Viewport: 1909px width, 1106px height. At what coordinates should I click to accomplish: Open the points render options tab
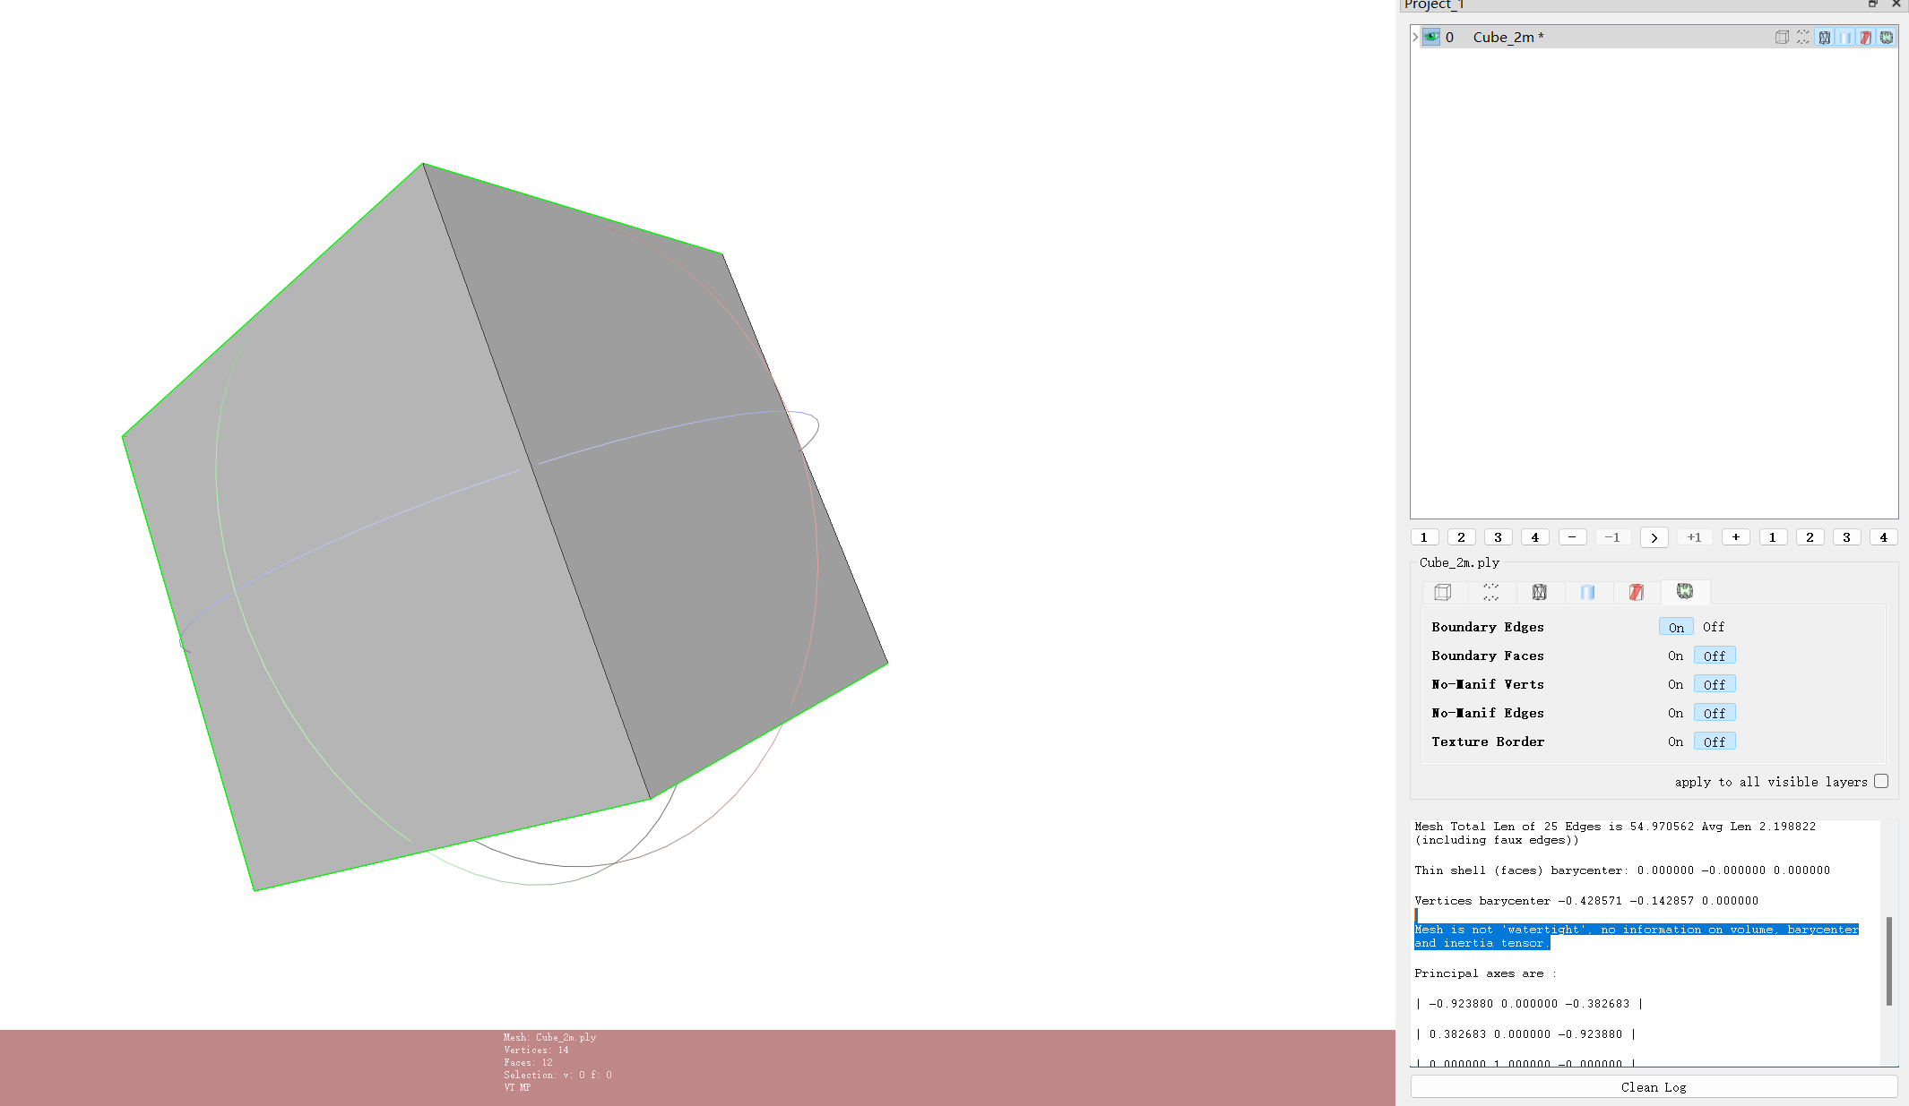1491,592
